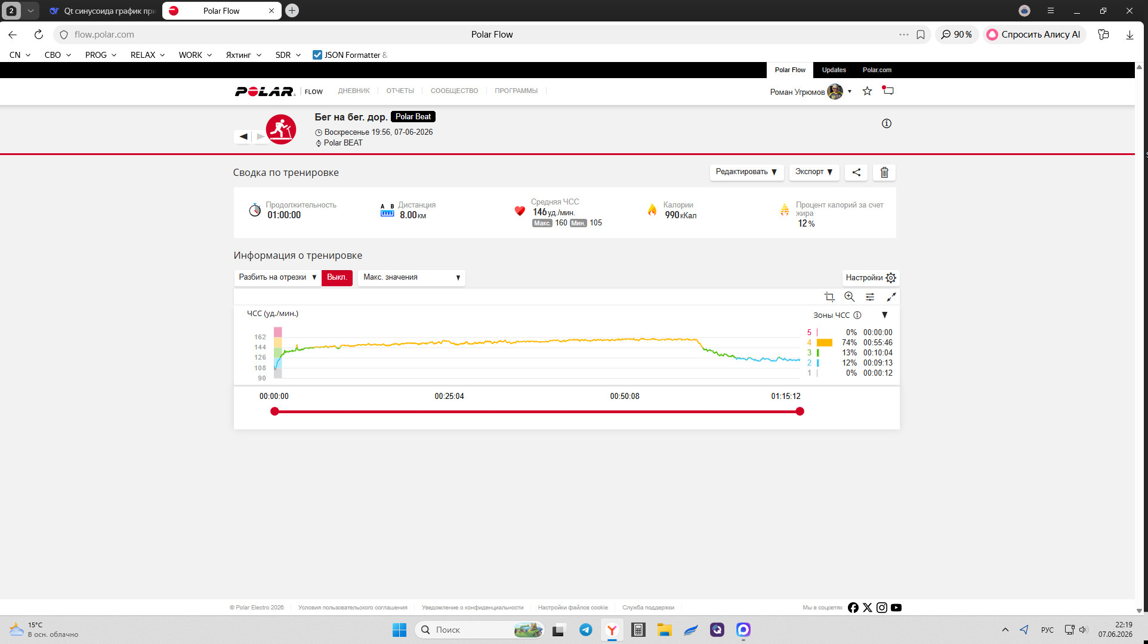The height and width of the screenshot is (644, 1148).
Task: Open the Qt синусоида browser tab
Action: tap(102, 11)
